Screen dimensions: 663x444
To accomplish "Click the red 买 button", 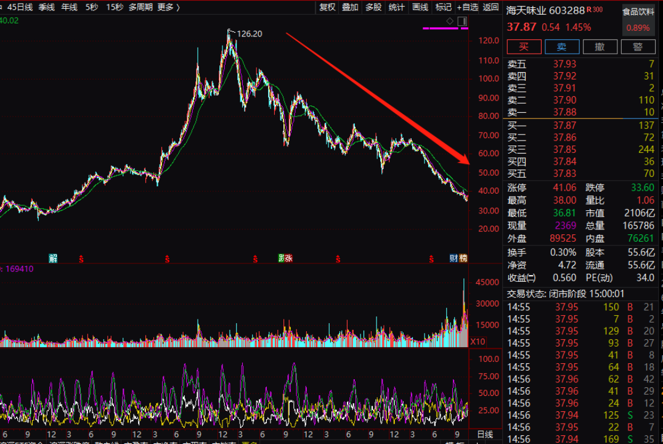I will pos(524,47).
